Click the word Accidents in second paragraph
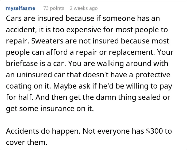The height and width of the screenshot is (150, 187). coord(22,131)
